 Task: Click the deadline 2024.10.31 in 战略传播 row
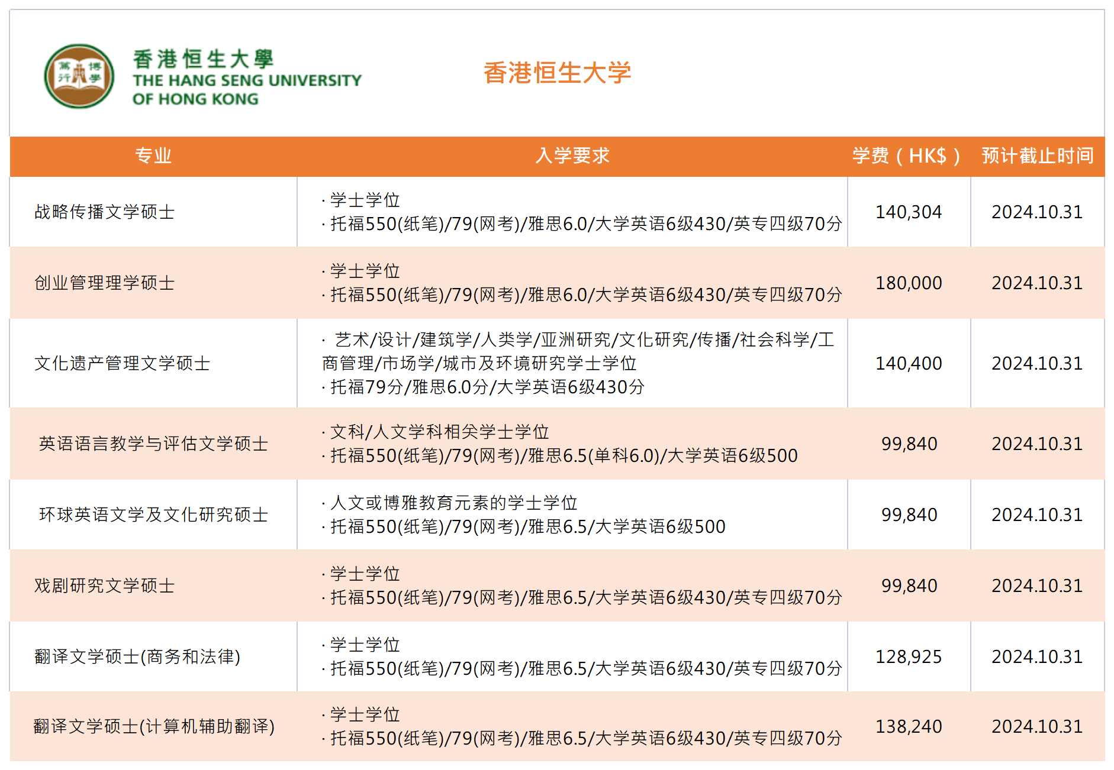click(x=1037, y=212)
